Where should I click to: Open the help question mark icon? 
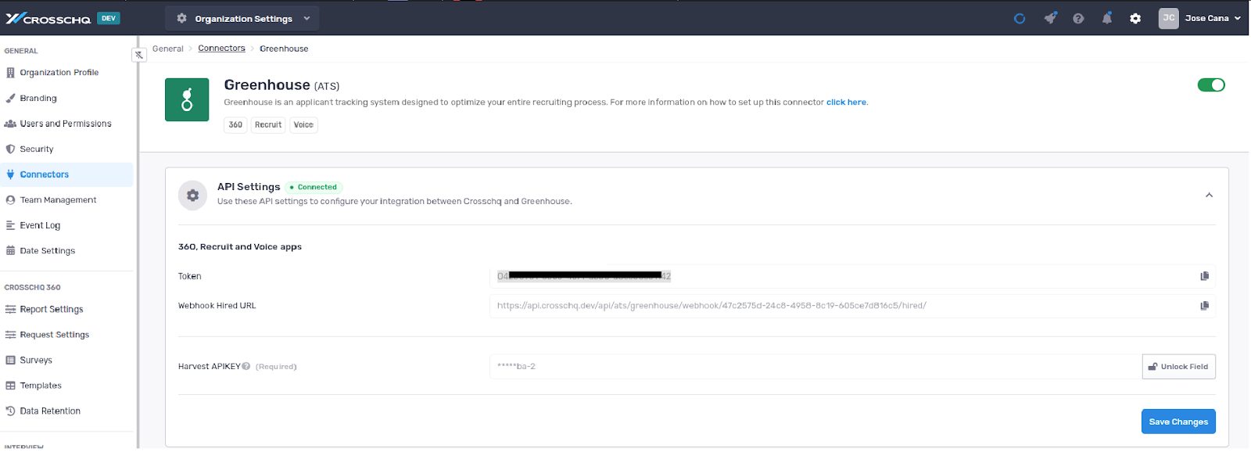point(1078,18)
